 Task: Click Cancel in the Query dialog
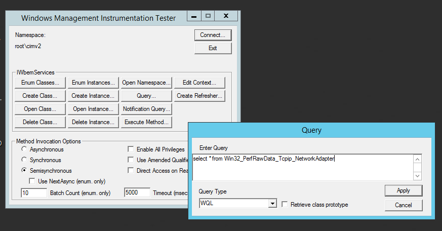(x=404, y=205)
